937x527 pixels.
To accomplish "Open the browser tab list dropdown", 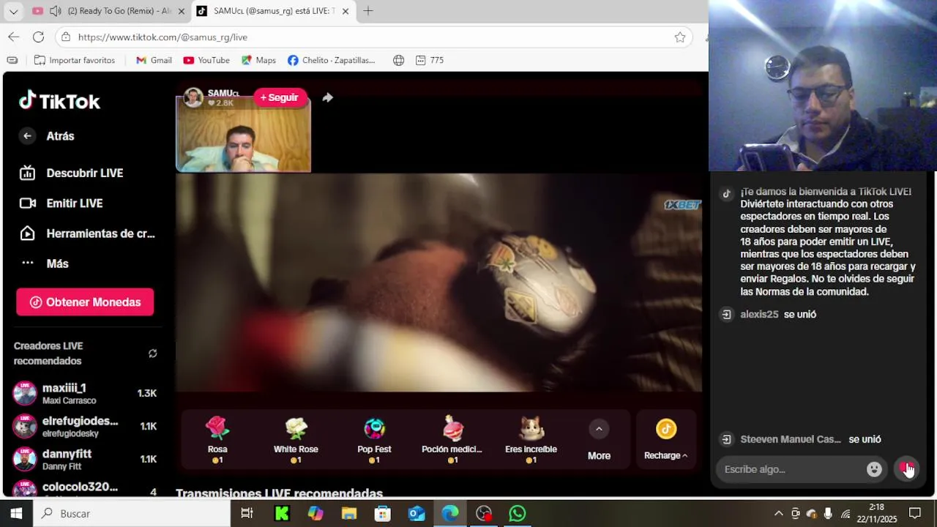I will pos(13,11).
